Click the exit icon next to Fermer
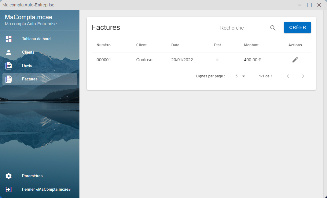327x198 pixels. (9, 189)
